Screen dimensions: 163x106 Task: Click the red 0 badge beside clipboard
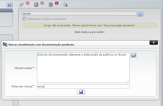[x=42, y=3]
